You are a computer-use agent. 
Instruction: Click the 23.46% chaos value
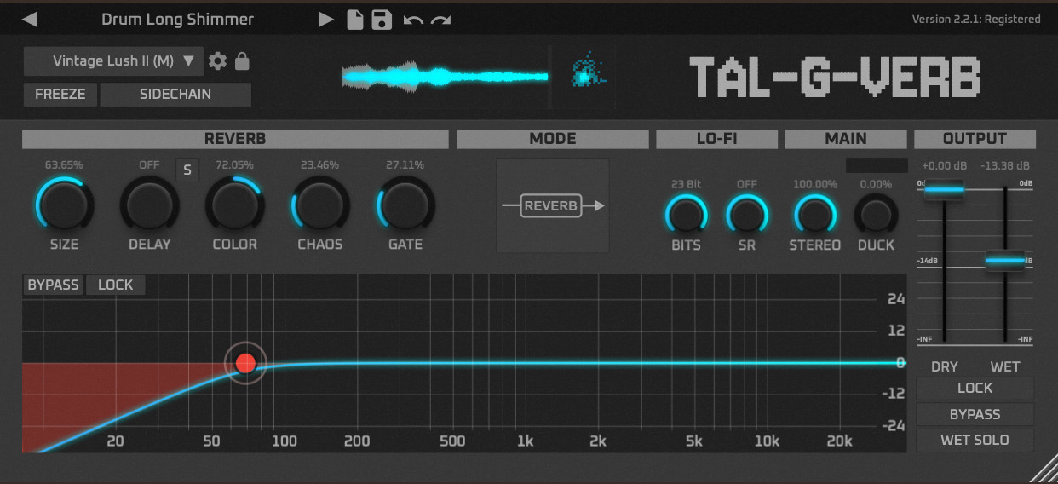(x=319, y=164)
